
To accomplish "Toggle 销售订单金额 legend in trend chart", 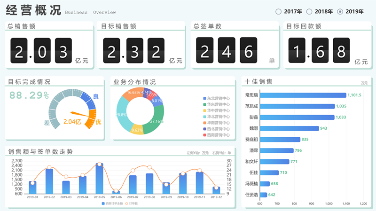I will click(x=103, y=203).
